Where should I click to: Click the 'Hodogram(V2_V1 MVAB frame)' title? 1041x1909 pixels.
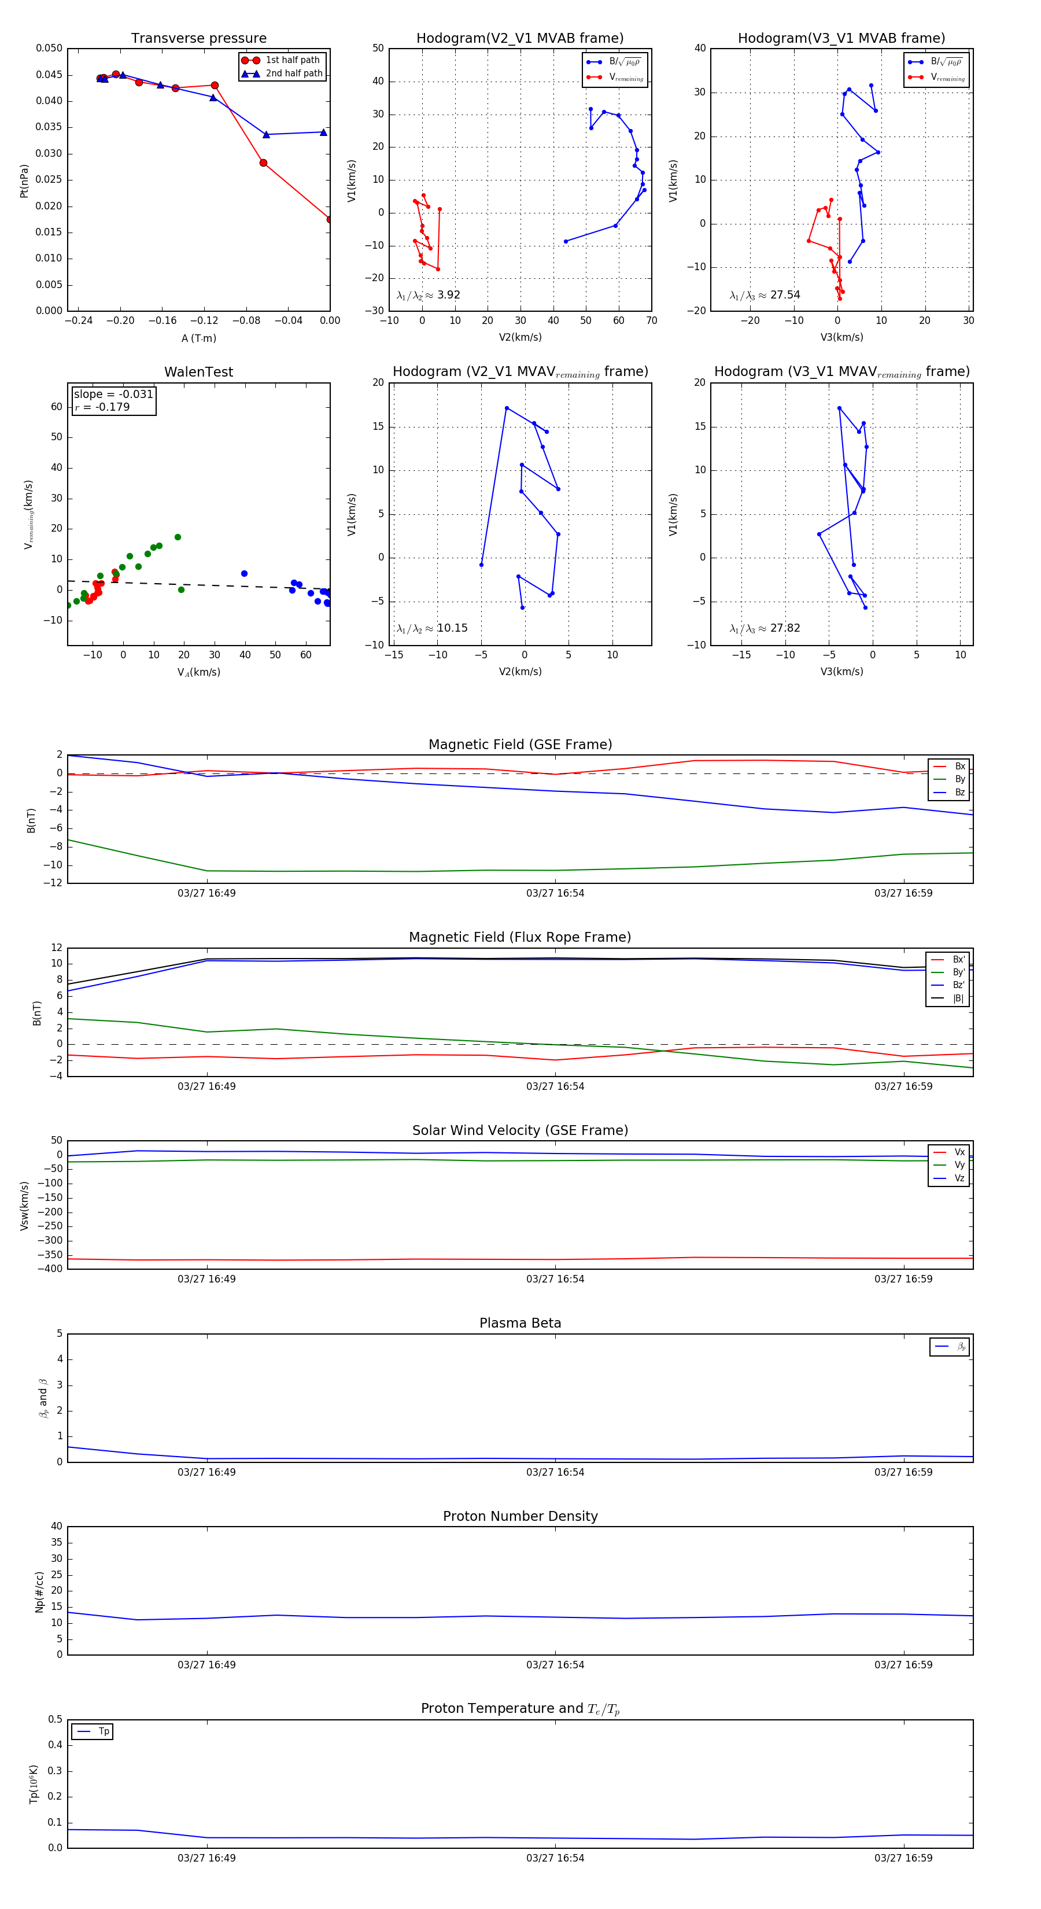(519, 39)
